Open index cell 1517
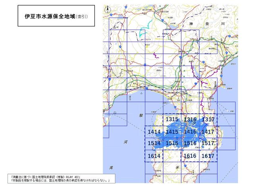 click(x=208, y=144)
